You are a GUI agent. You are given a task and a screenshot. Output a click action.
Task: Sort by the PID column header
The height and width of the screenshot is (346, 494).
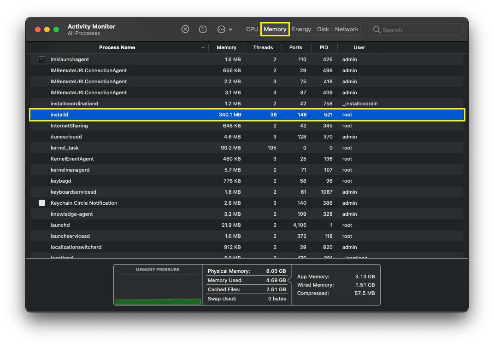[323, 47]
